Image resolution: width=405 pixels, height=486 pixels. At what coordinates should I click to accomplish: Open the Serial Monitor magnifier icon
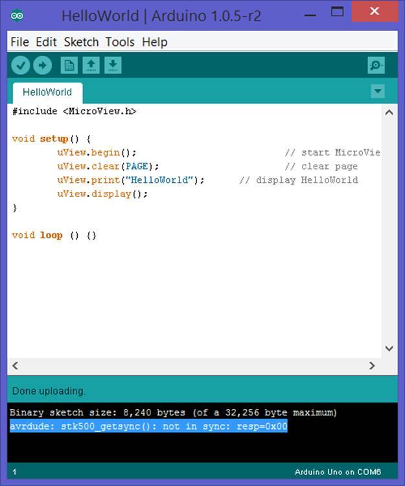click(x=376, y=65)
